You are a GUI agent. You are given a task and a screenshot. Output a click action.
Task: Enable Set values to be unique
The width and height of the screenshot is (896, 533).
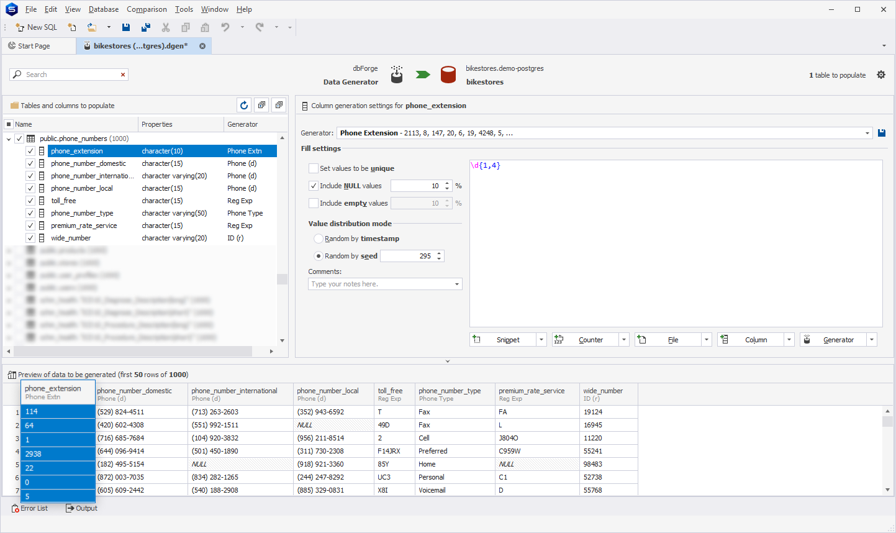[x=314, y=168]
